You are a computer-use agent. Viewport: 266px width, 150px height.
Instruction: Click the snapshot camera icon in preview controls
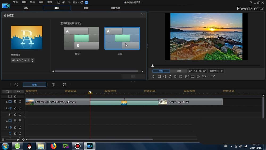(187, 77)
